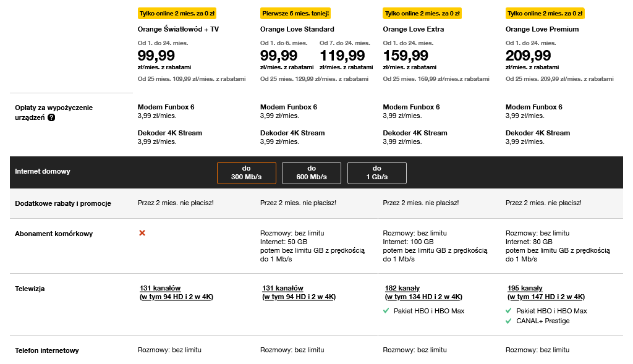
Task: Click green checkmark beside CANAL+ Prestige
Action: [x=509, y=321]
